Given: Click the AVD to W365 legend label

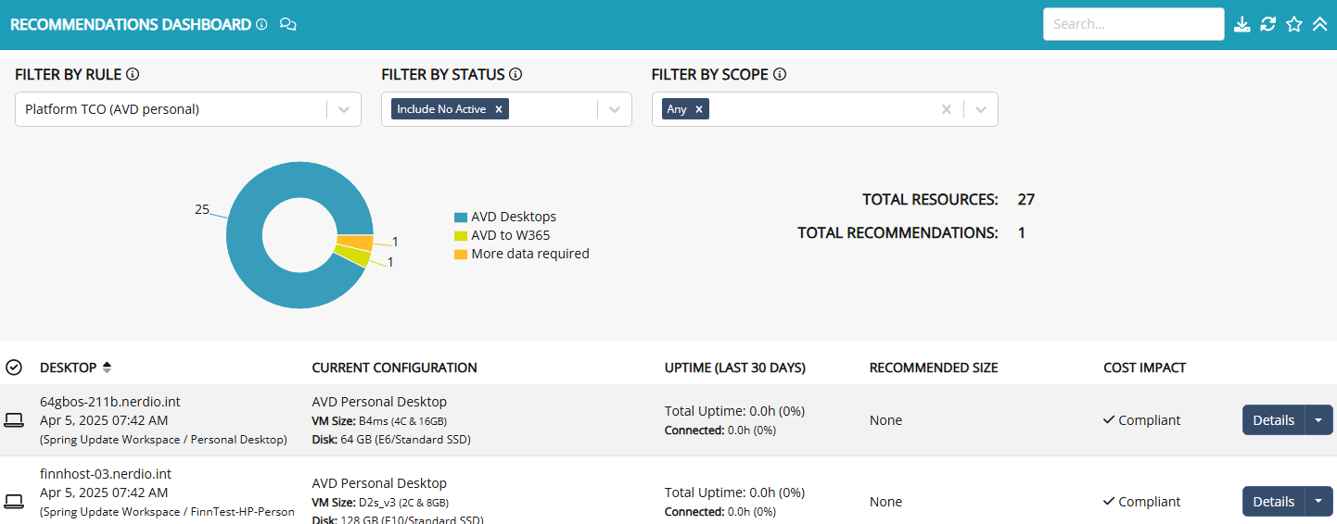Looking at the screenshot, I should [511, 235].
